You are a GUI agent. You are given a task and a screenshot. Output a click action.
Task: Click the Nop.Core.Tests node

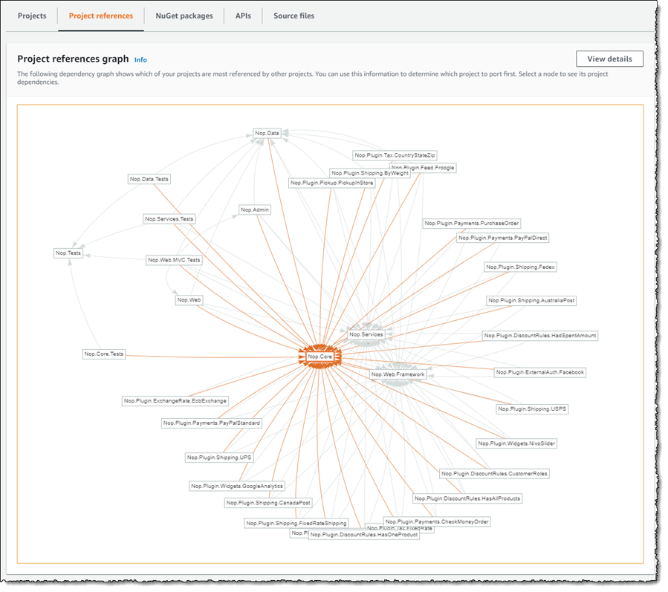pyautogui.click(x=104, y=354)
